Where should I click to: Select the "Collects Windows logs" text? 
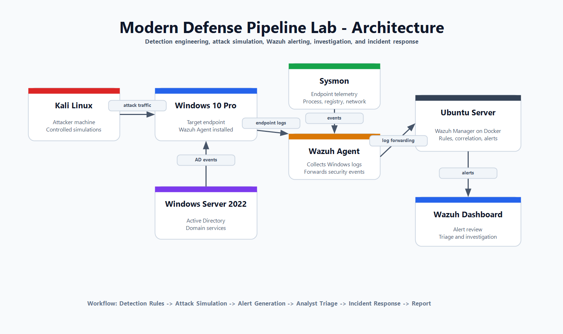[x=334, y=165]
